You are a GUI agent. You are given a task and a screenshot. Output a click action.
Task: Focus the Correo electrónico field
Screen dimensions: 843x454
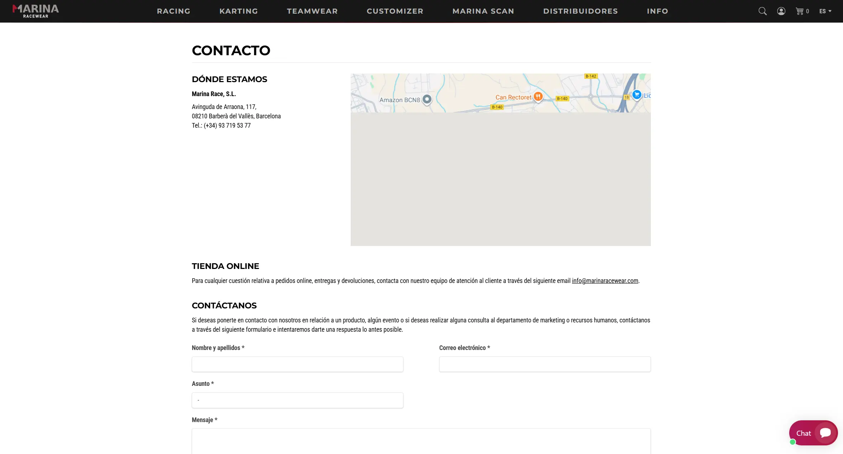[x=545, y=364]
